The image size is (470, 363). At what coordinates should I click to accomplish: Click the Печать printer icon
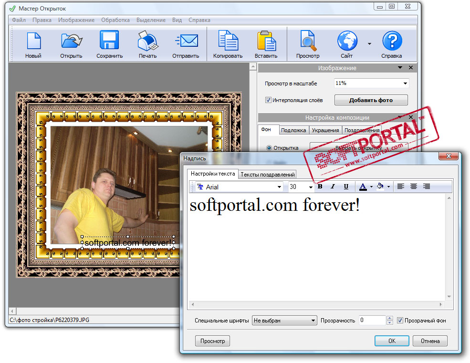(147, 41)
